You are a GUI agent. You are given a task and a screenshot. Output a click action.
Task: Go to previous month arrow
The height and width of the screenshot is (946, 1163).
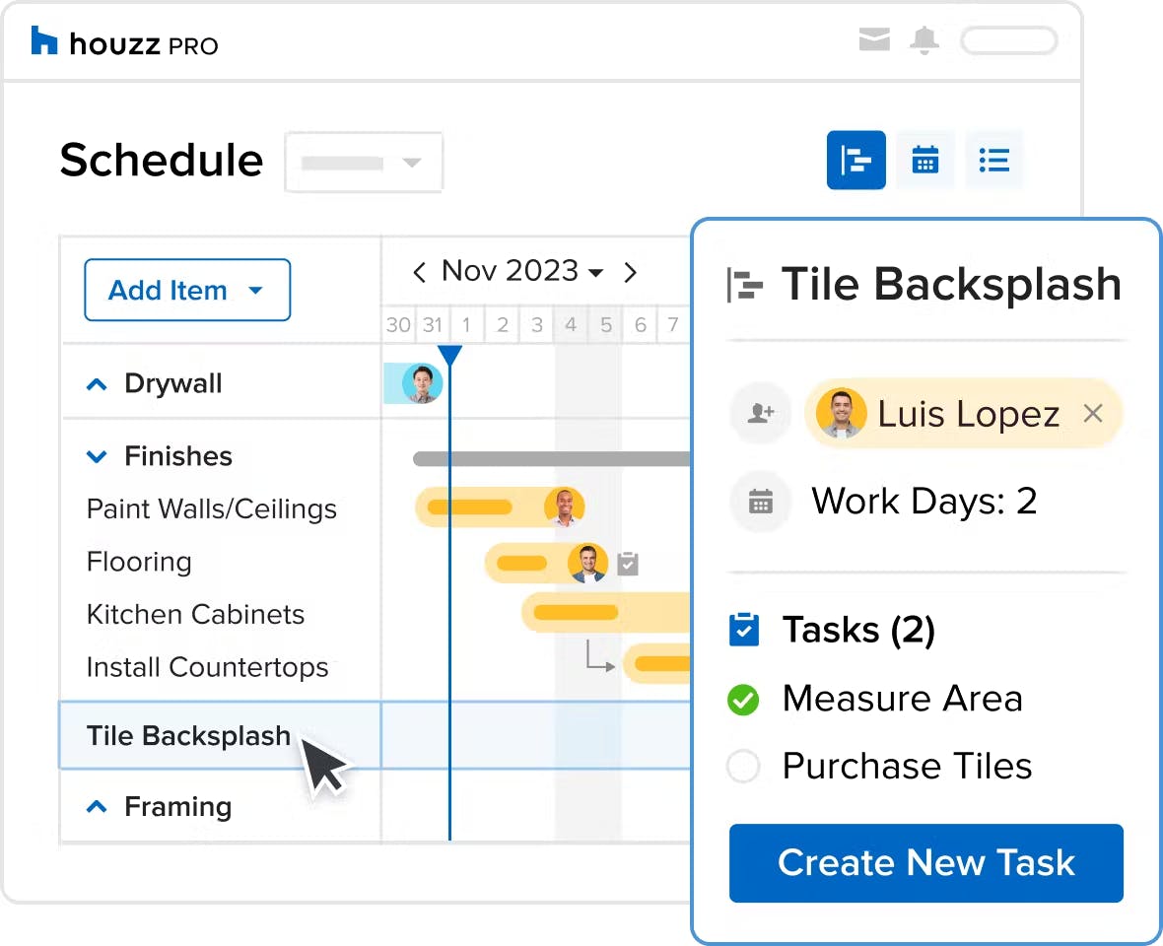pos(419,272)
